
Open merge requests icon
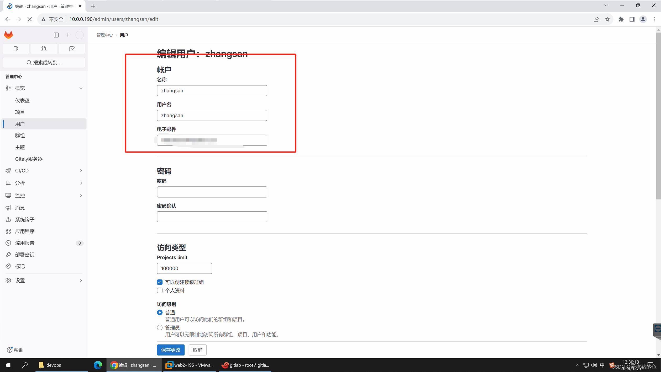click(44, 49)
